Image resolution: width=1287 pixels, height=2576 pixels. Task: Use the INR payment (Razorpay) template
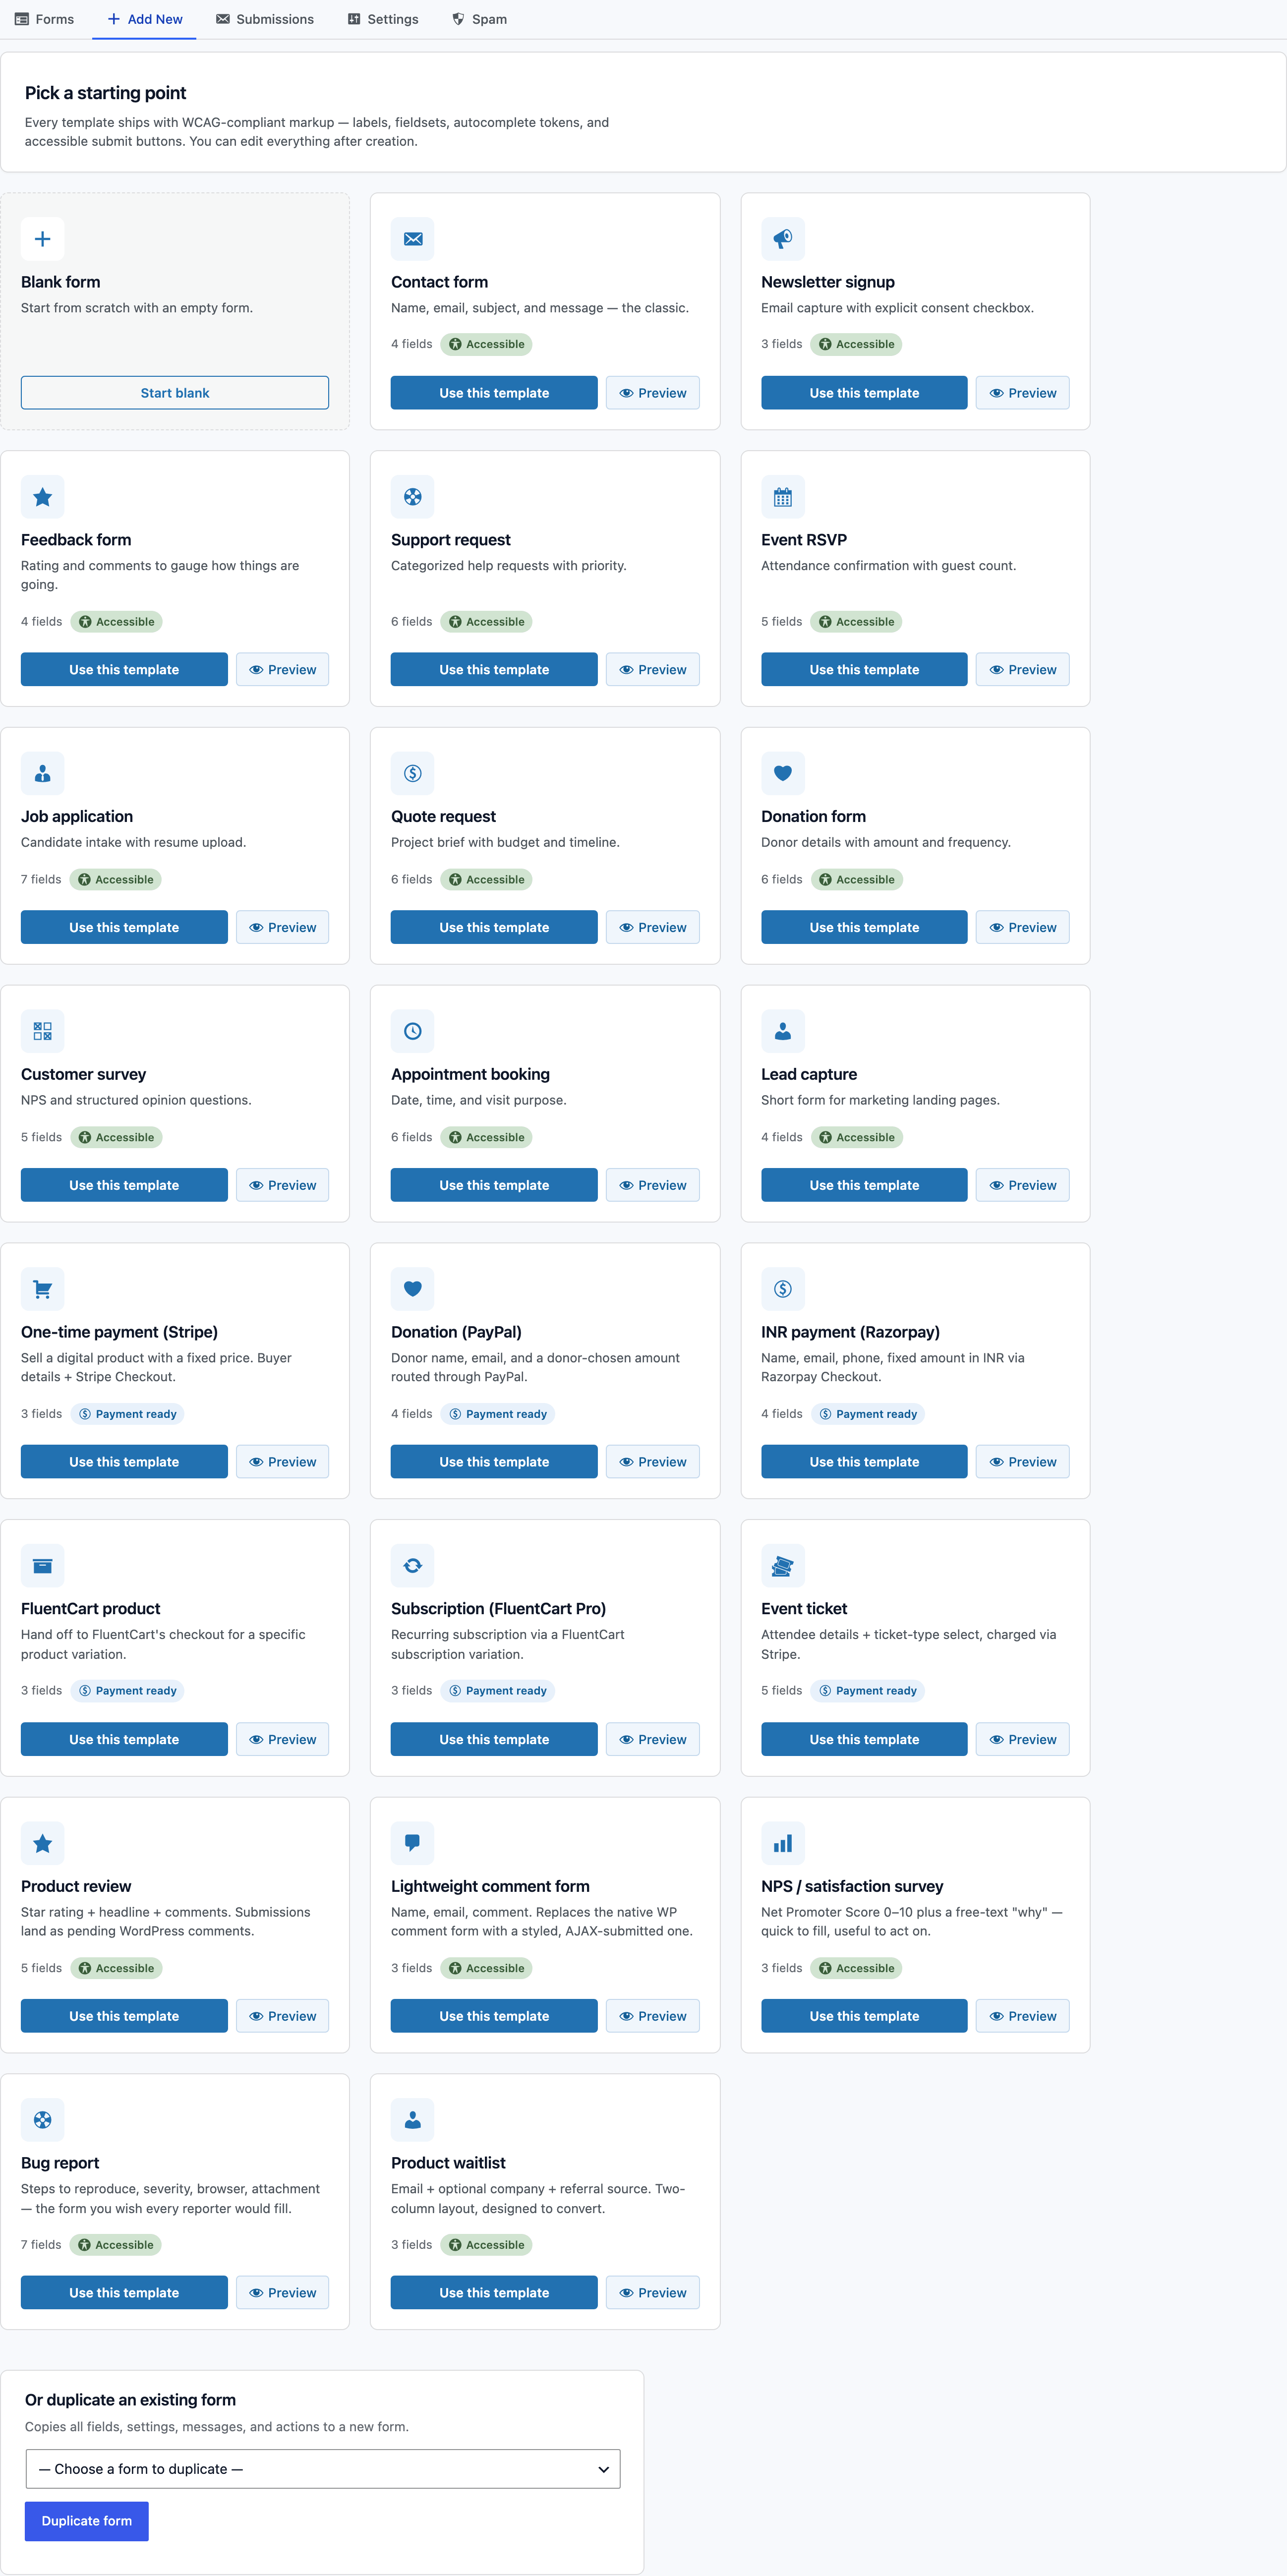[864, 1461]
